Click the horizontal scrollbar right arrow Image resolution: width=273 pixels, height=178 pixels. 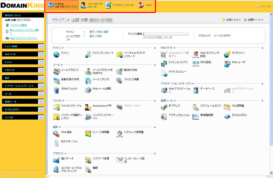pos(268,176)
